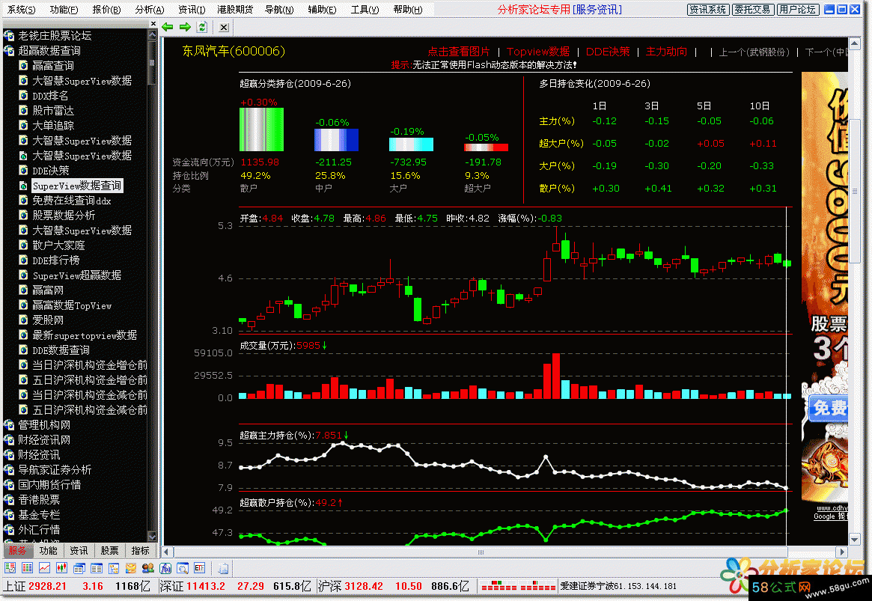This screenshot has width=872, height=601.
Task: Switch to the 指标 bottom tab
Action: (x=139, y=550)
